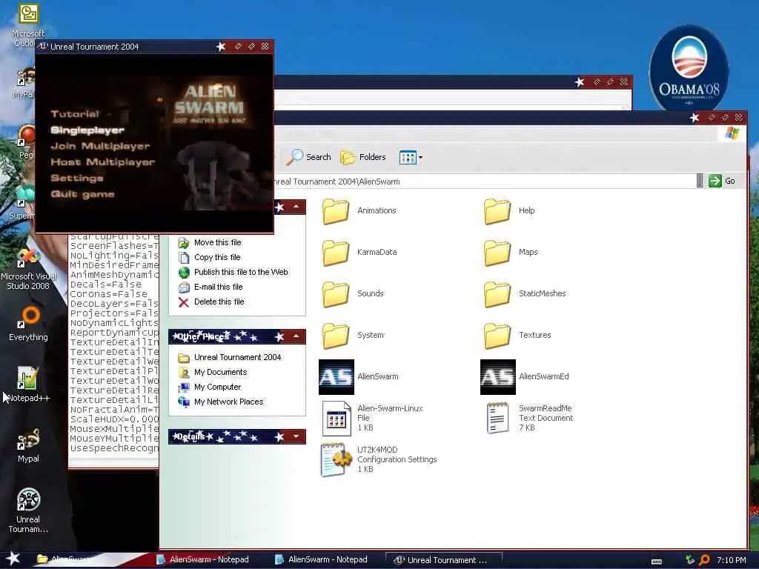Select Singleplayer in Alien Swarm menu
The width and height of the screenshot is (759, 569).
click(87, 130)
